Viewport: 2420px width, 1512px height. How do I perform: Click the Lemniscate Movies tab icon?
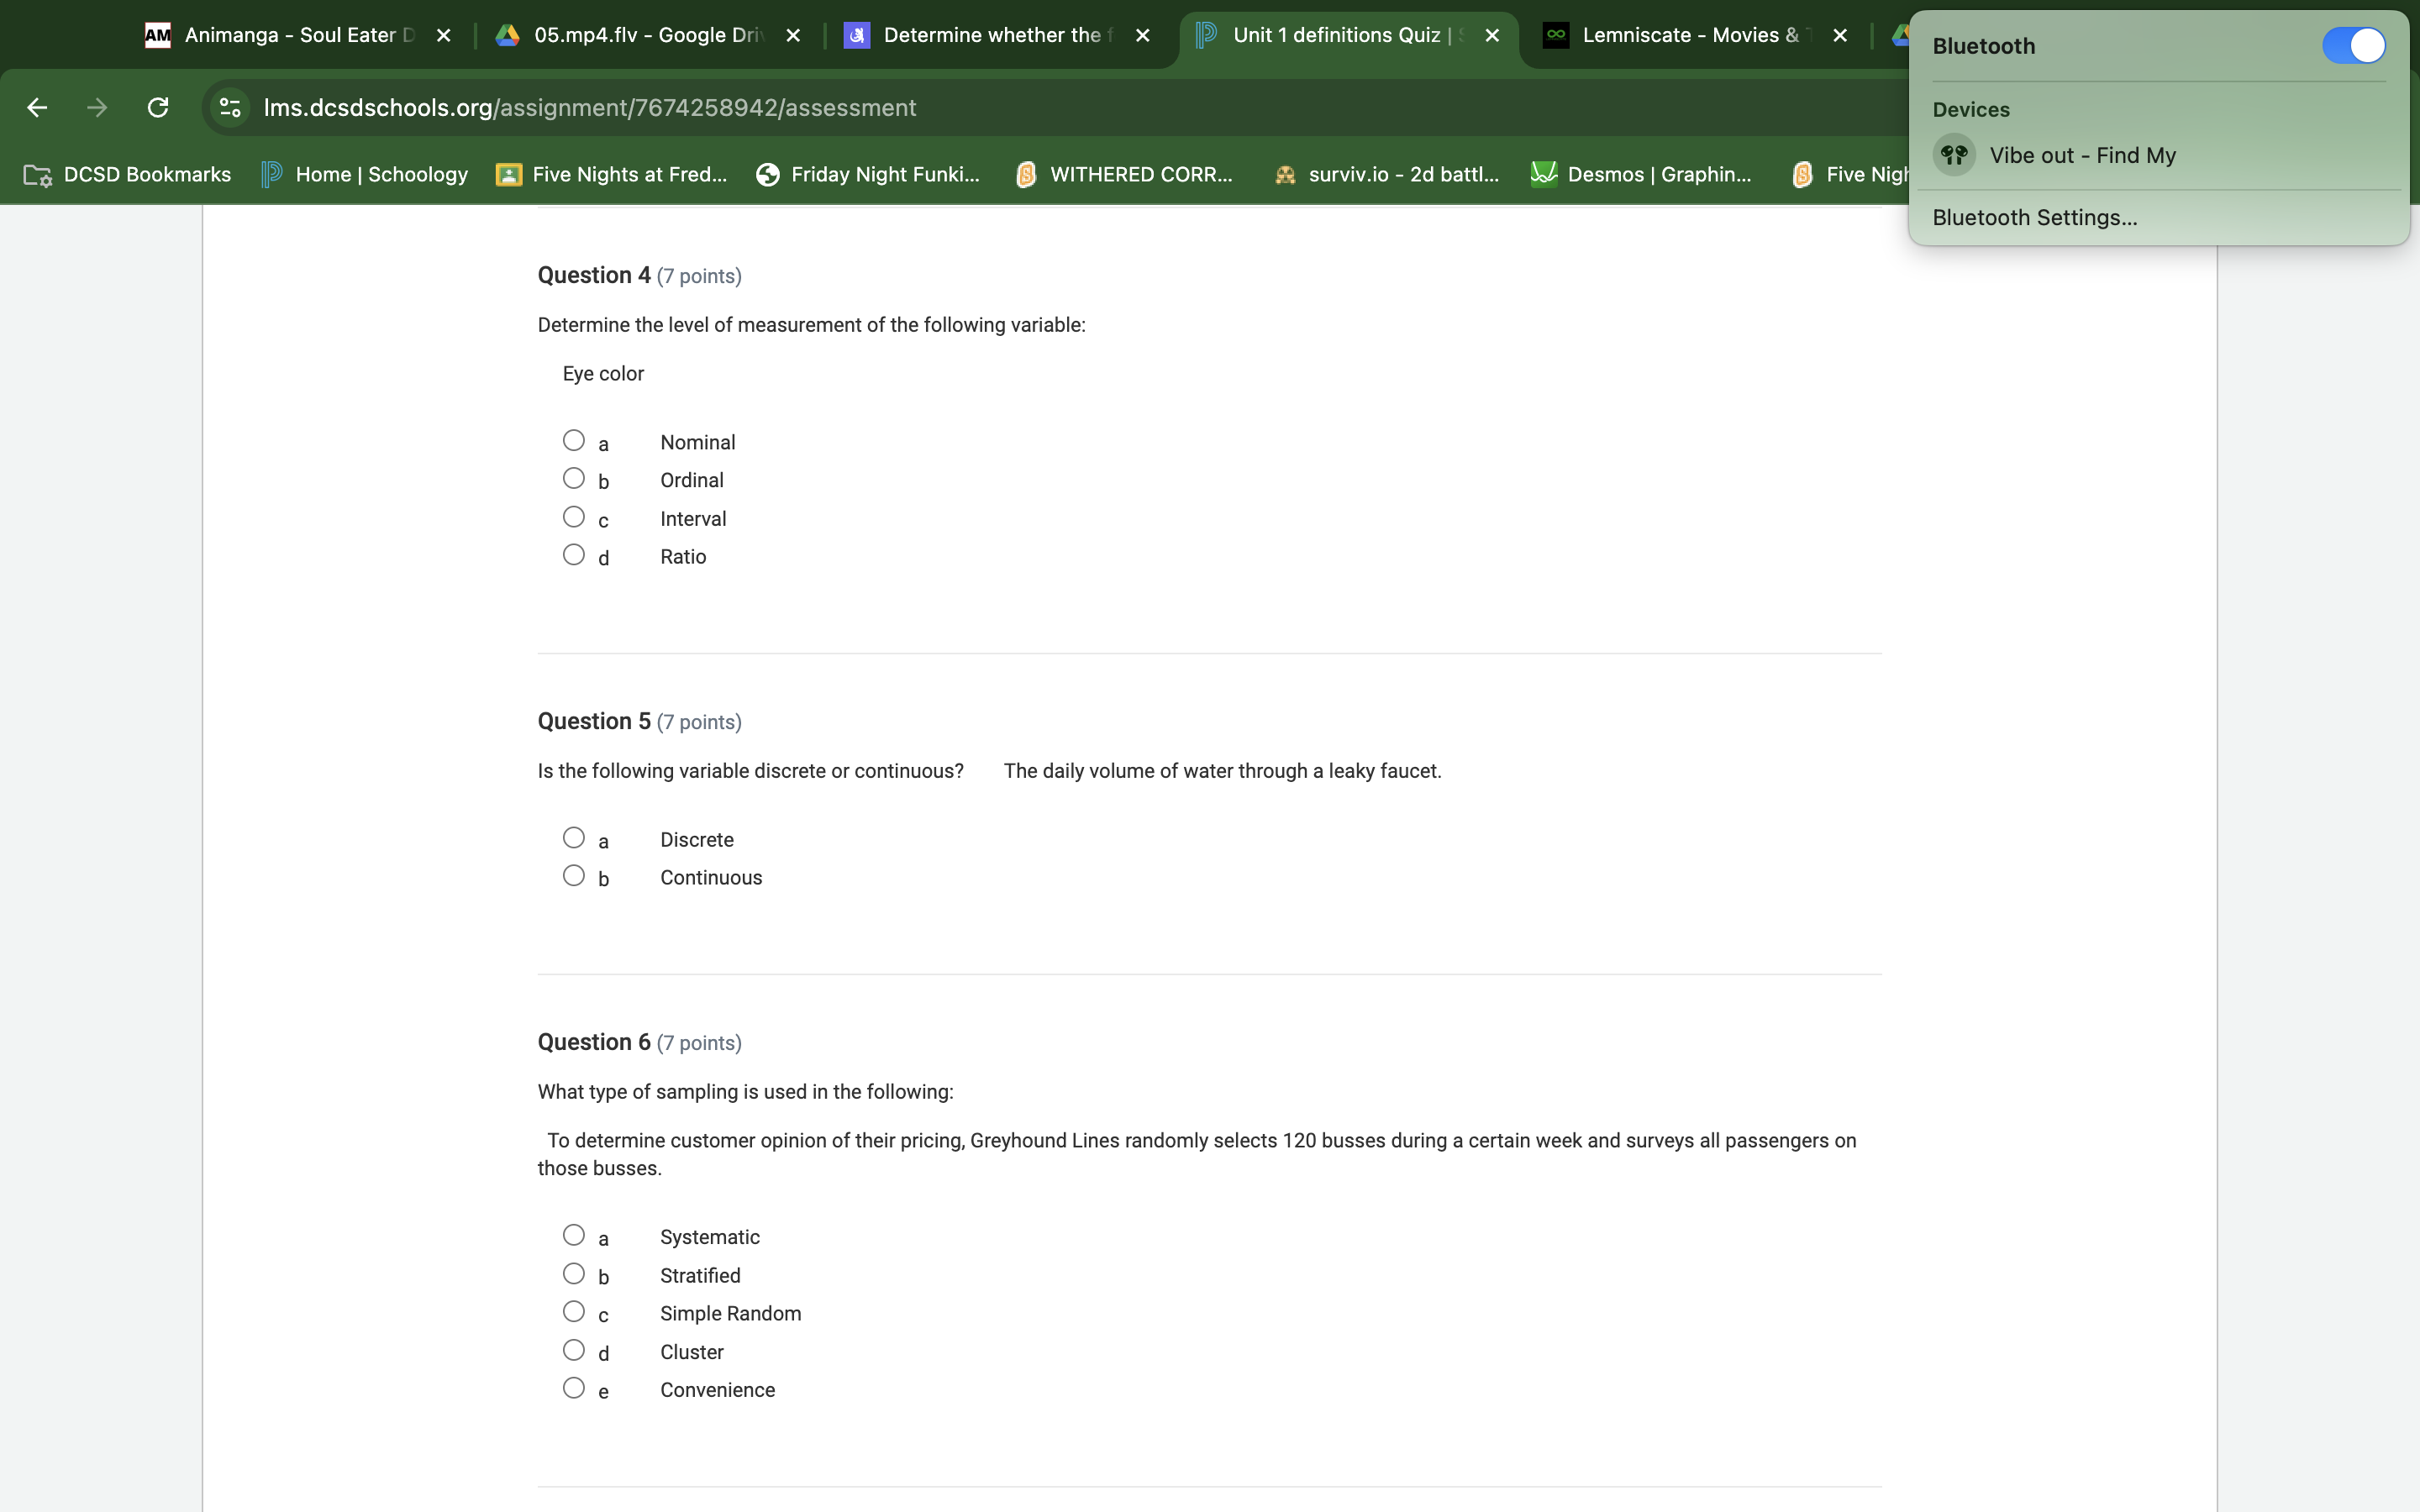coord(1556,34)
